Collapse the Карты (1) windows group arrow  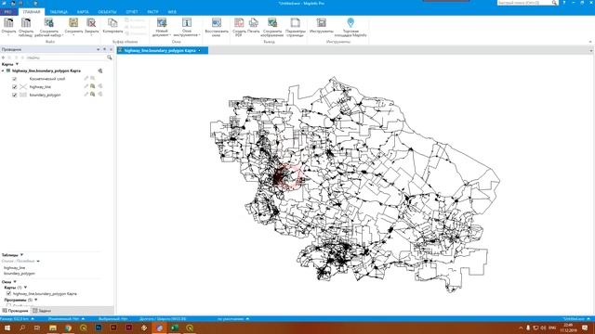[25, 288]
